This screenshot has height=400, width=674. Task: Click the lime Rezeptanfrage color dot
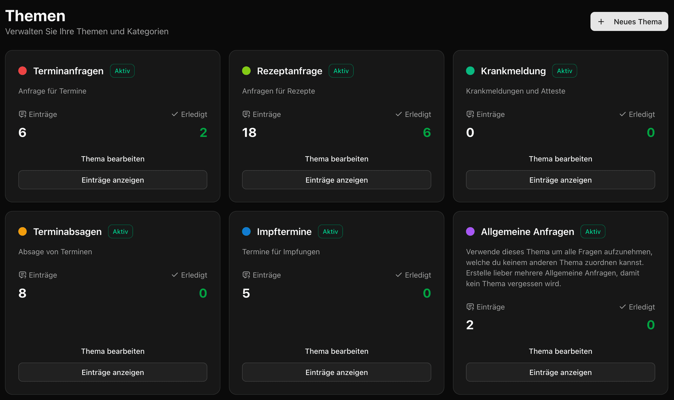coord(246,71)
